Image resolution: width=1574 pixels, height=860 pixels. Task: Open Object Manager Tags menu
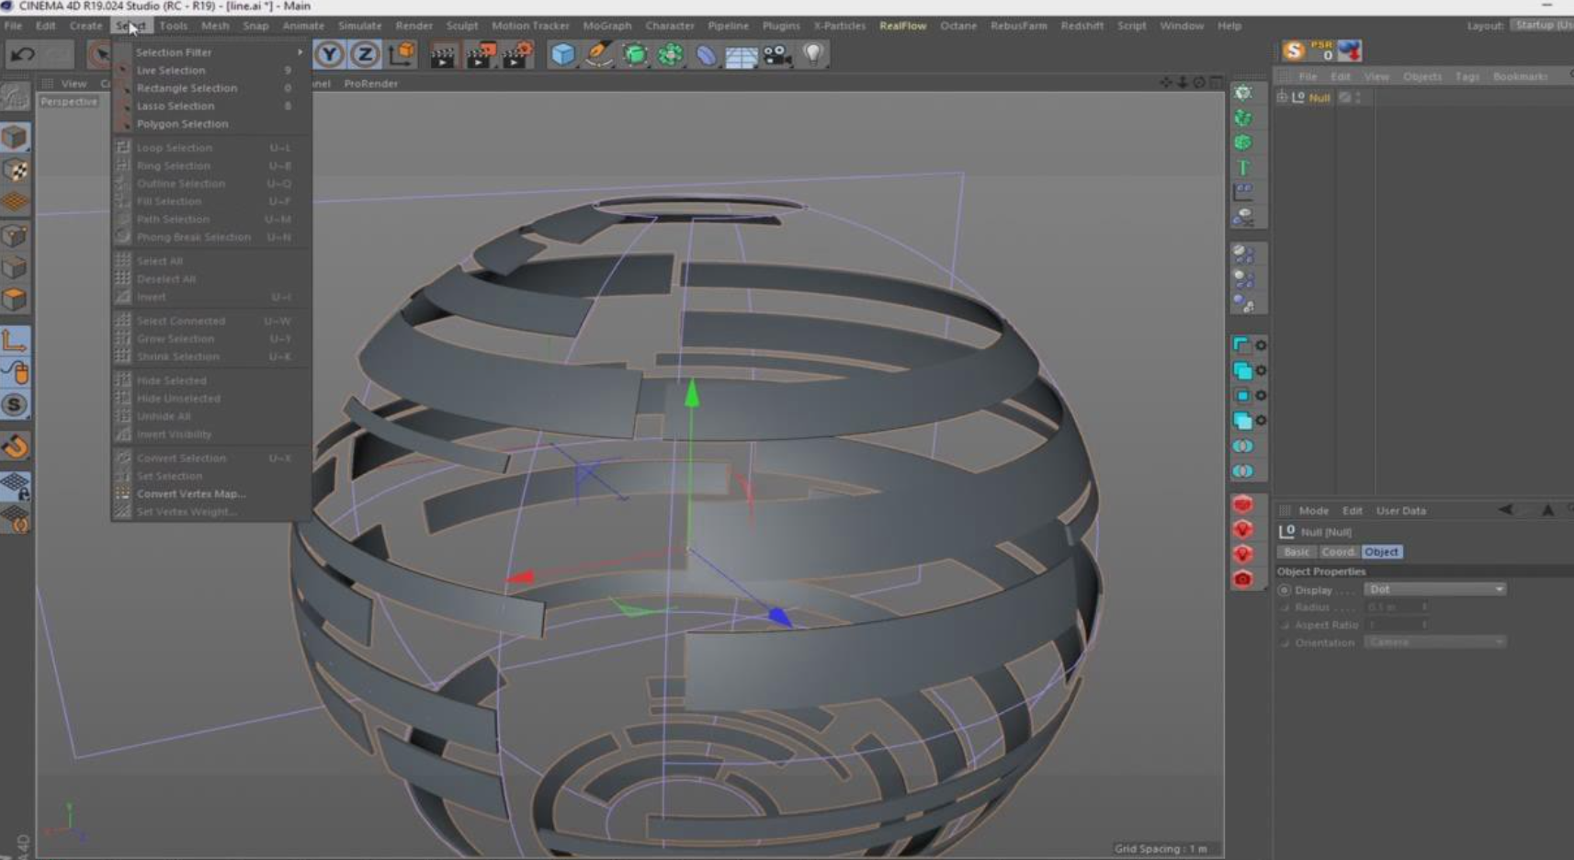tap(1467, 76)
